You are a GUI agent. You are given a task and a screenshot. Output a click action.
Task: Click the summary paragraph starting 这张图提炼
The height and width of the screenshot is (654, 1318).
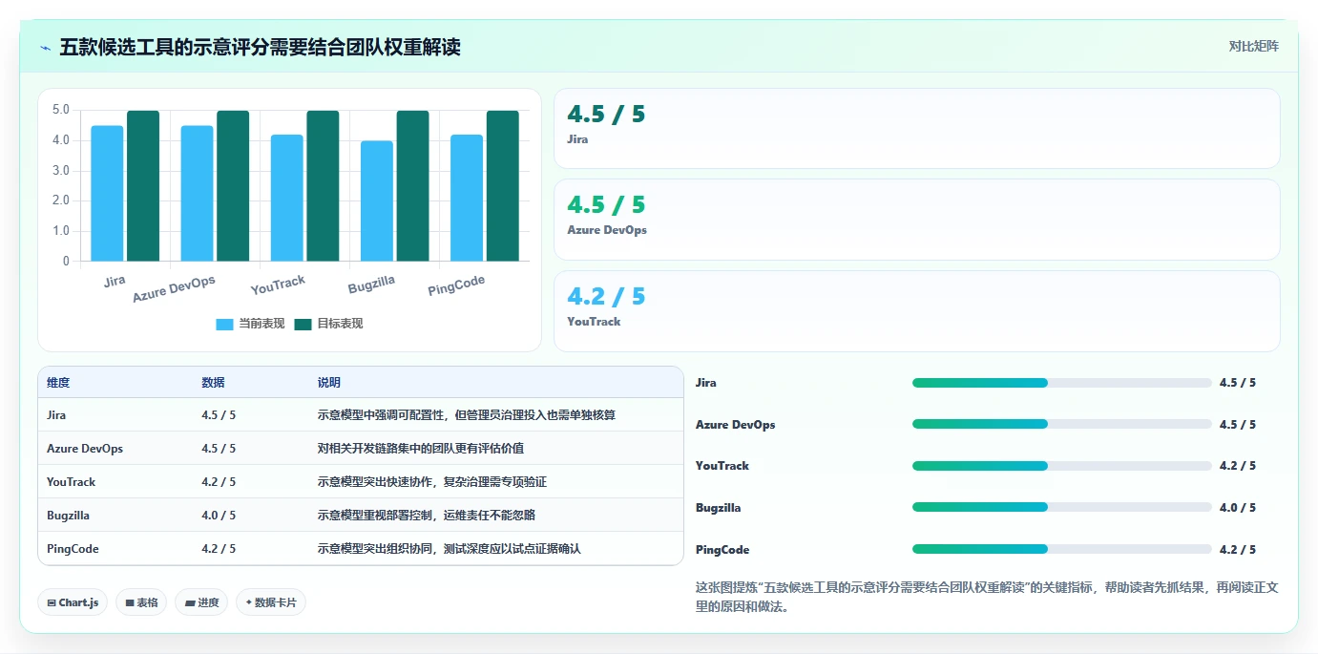pos(987,598)
